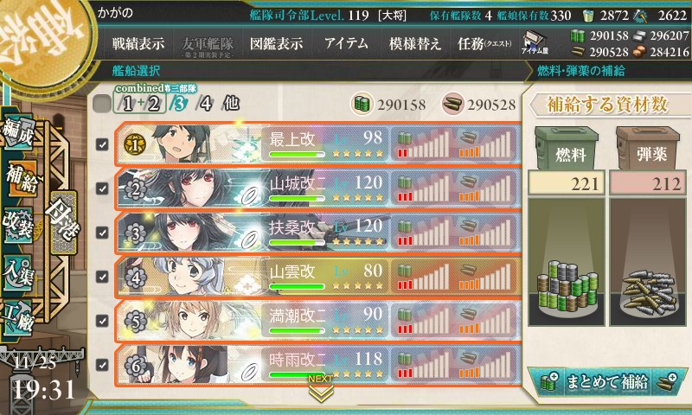692x415 pixels.
Task: Click the 燃料 fuel crate icon
Action: tap(567, 148)
